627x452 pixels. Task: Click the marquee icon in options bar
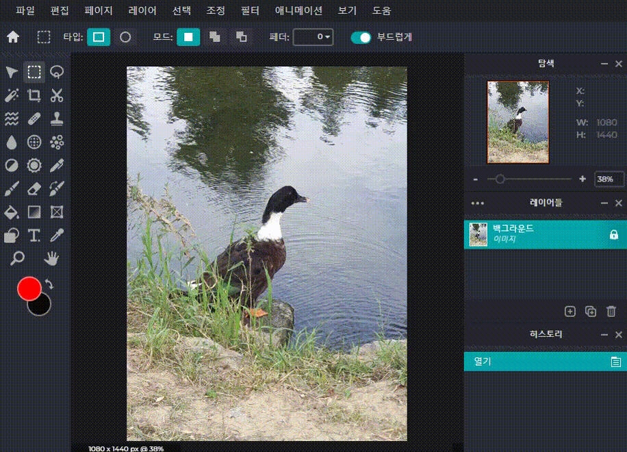coord(44,37)
